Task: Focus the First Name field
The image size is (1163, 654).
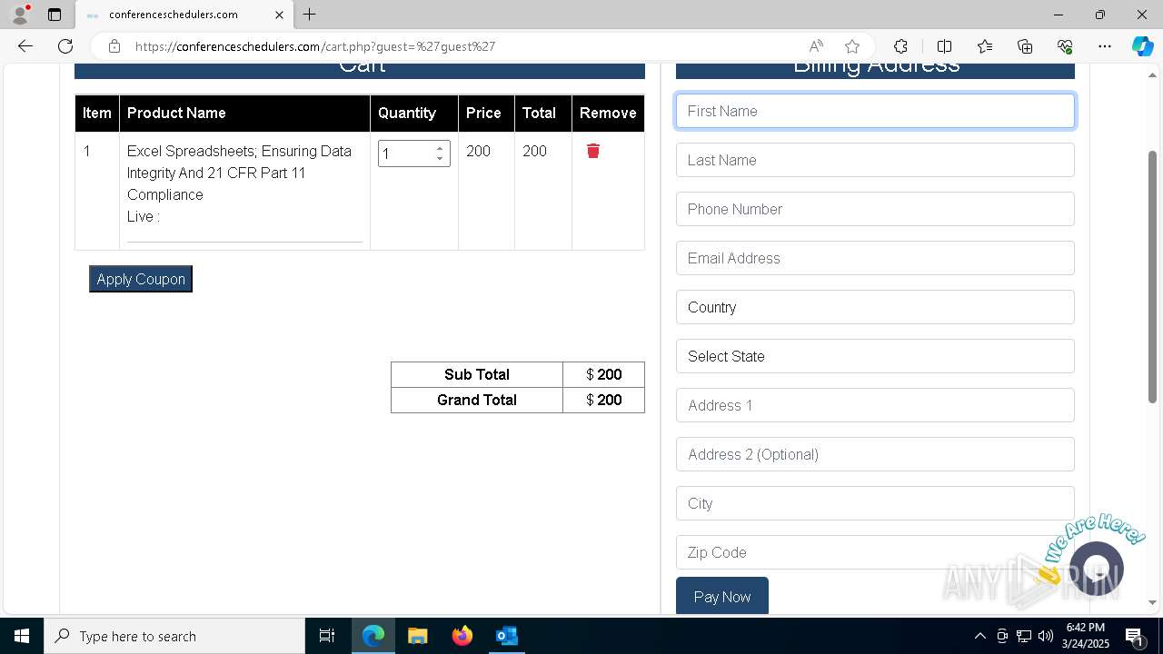Action: click(x=875, y=111)
